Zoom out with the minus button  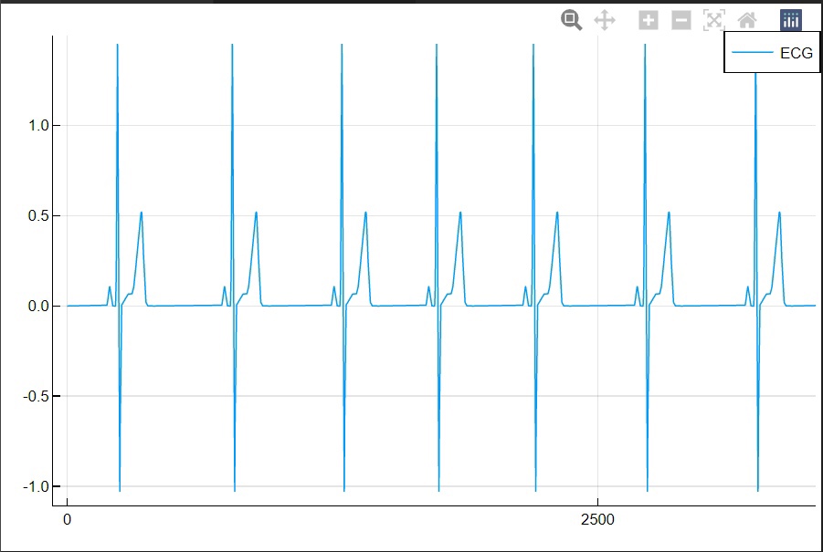tap(681, 20)
